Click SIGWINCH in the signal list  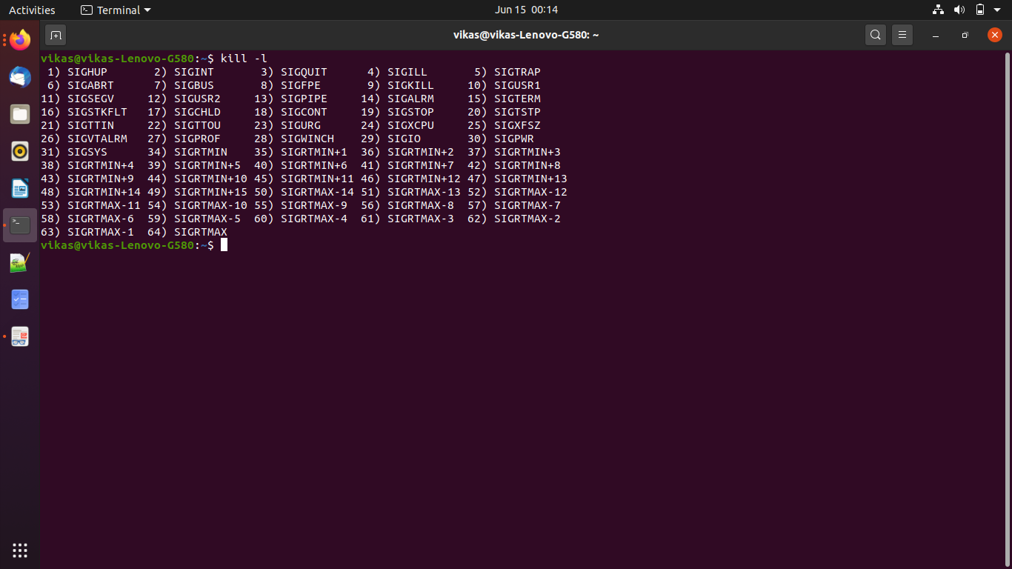click(307, 139)
